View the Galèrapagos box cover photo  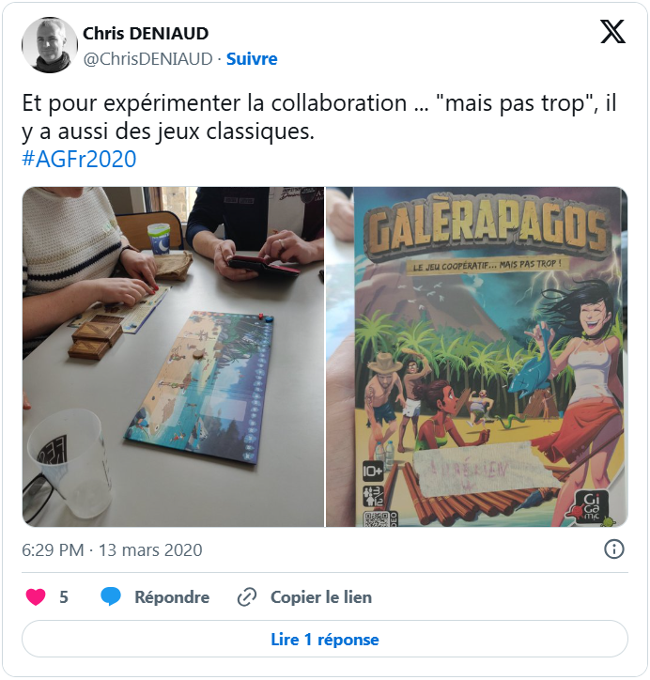tap(477, 357)
